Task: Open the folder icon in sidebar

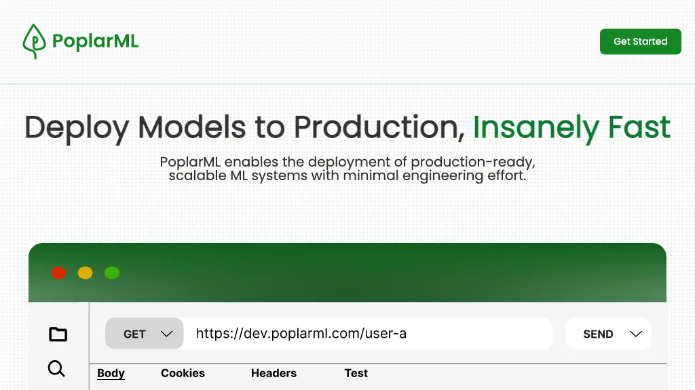Action: 58,334
